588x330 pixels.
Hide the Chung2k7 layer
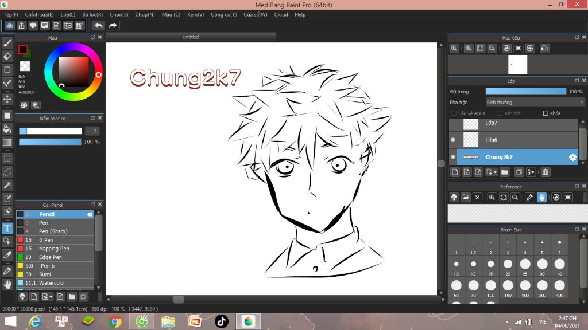[x=453, y=157]
